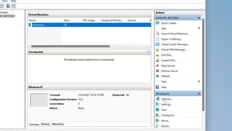Open the Help menu in menu bar
This screenshot has width=232, height=131.
click(x=13, y=1)
